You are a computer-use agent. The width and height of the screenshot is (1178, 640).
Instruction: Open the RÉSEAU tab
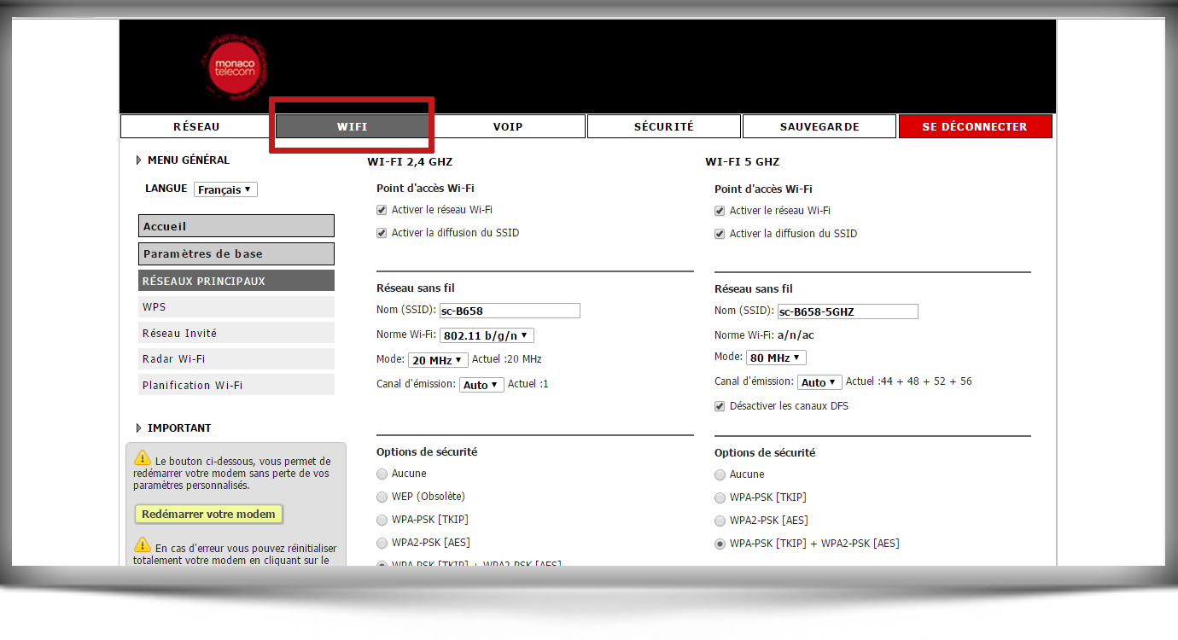tap(196, 126)
